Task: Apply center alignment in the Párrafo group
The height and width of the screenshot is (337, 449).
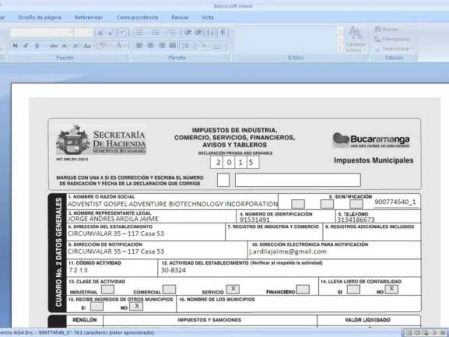Action: click(150, 46)
